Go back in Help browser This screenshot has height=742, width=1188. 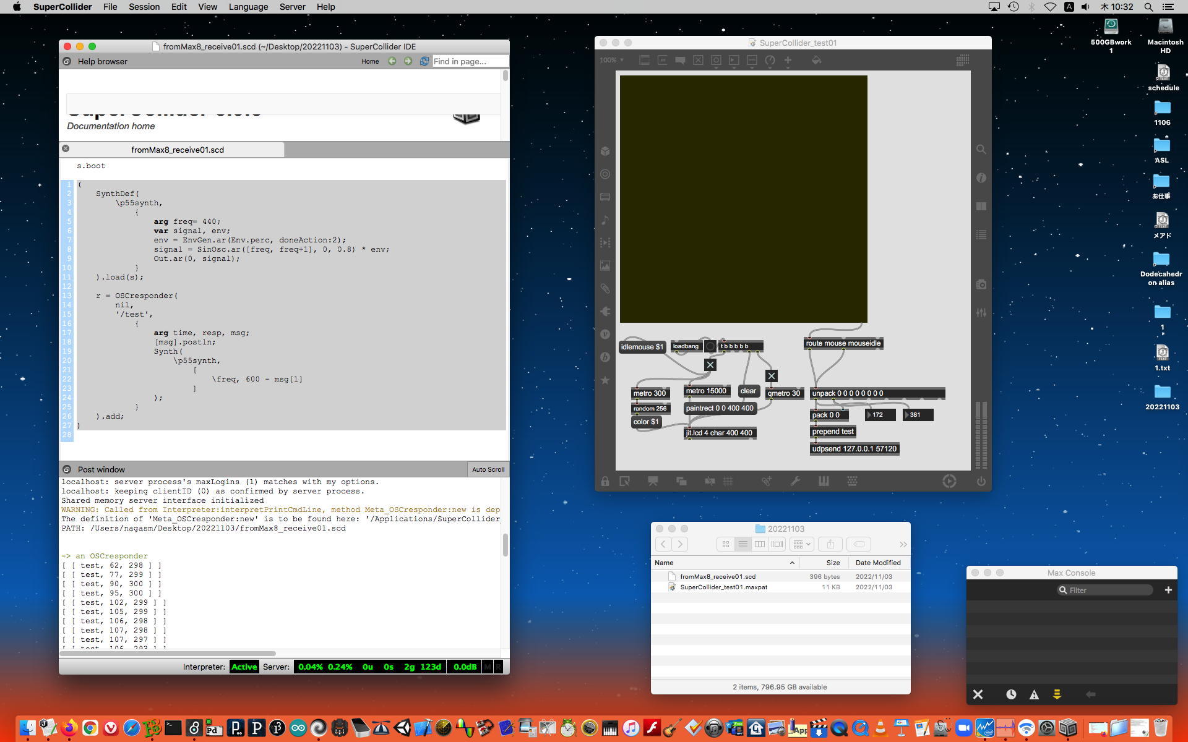coord(392,61)
